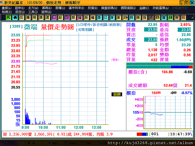The image size is (195, 146).
Task: Open the 檢視(V) menu
Action: coord(7,12)
